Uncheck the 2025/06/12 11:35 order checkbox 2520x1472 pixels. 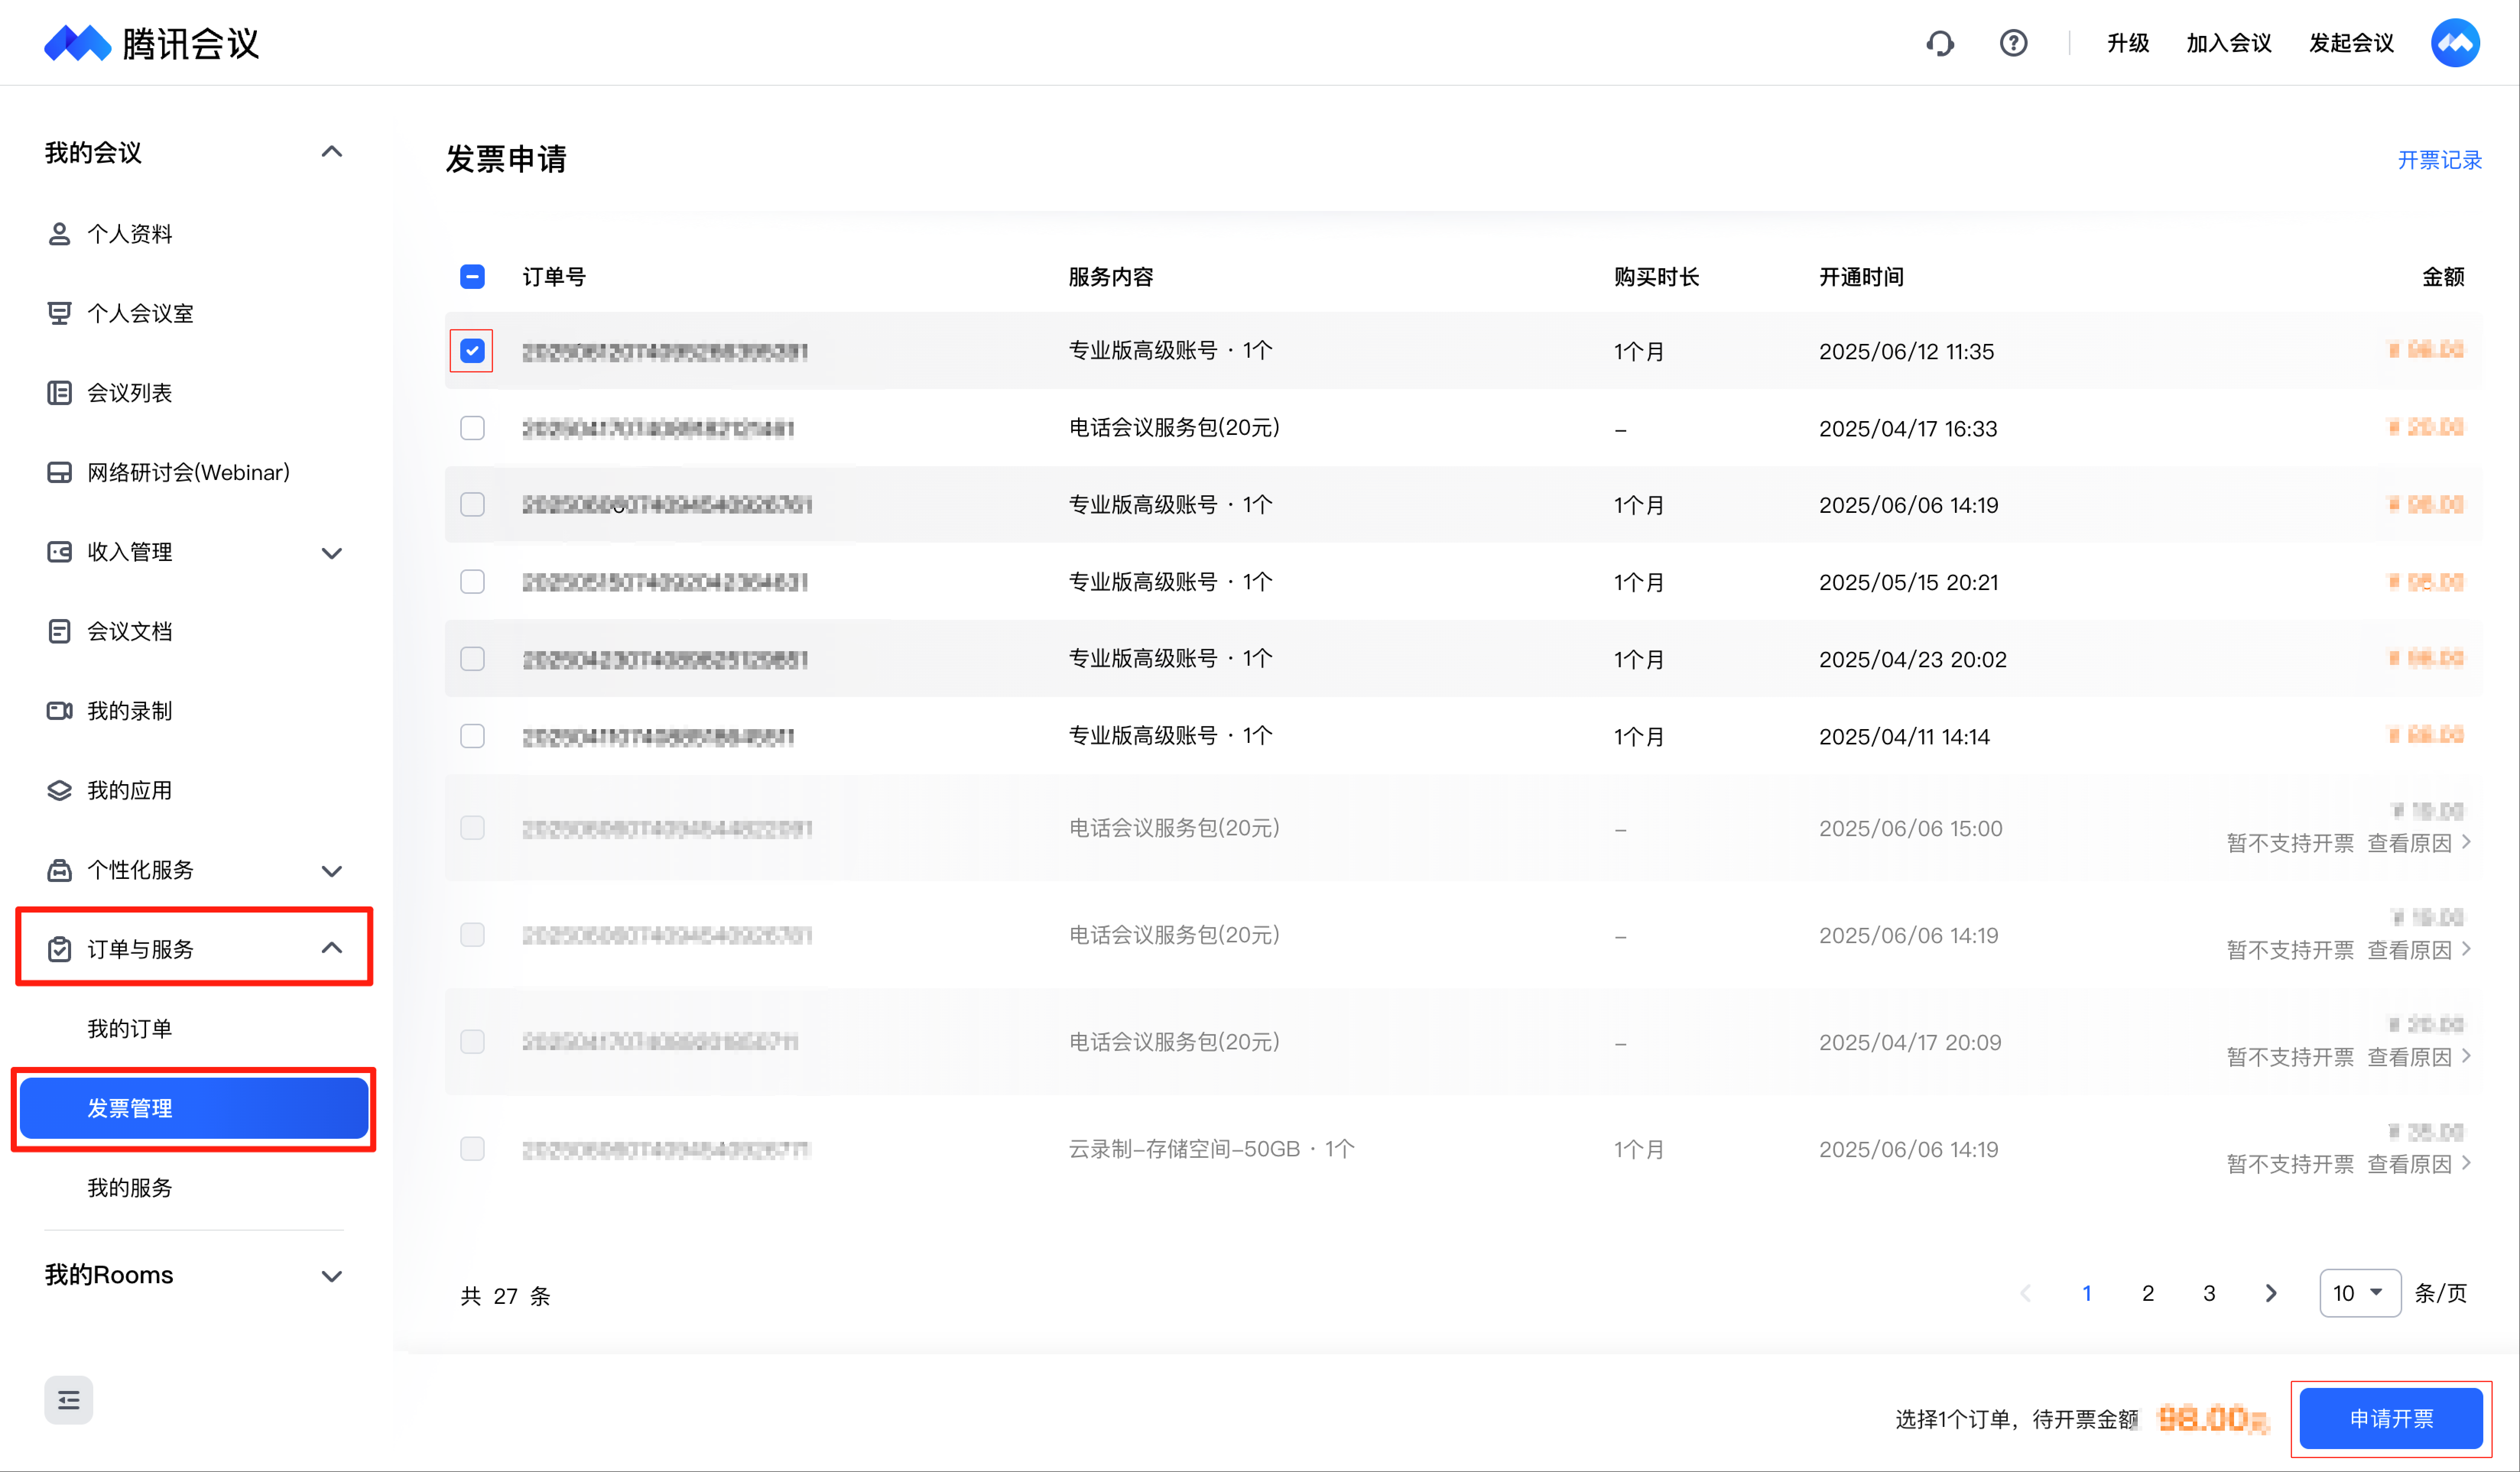point(472,351)
